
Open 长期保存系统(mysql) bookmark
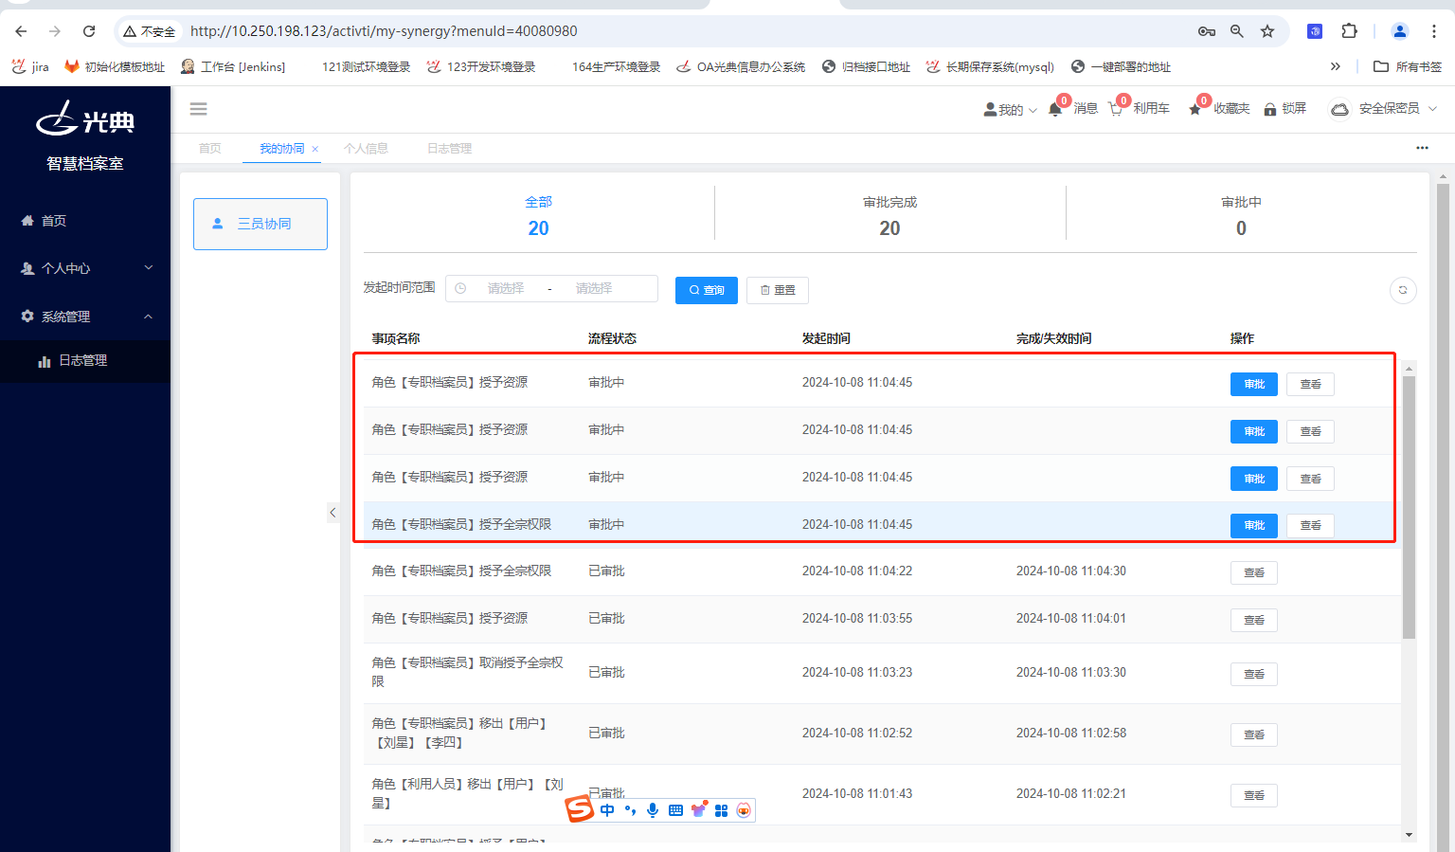(x=990, y=66)
